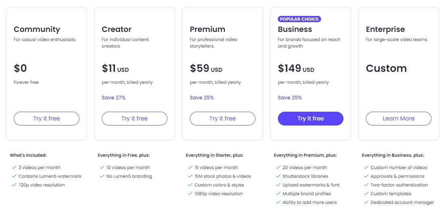446x214 pixels.
Task: Click the checkmark beside Dedicated account manager
Action: (x=366, y=203)
